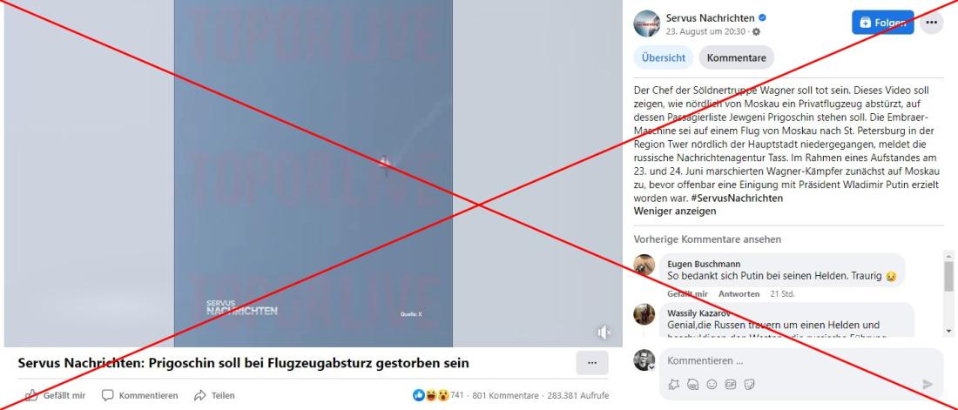Open the three-dots menu beside Folgen

click(x=931, y=23)
